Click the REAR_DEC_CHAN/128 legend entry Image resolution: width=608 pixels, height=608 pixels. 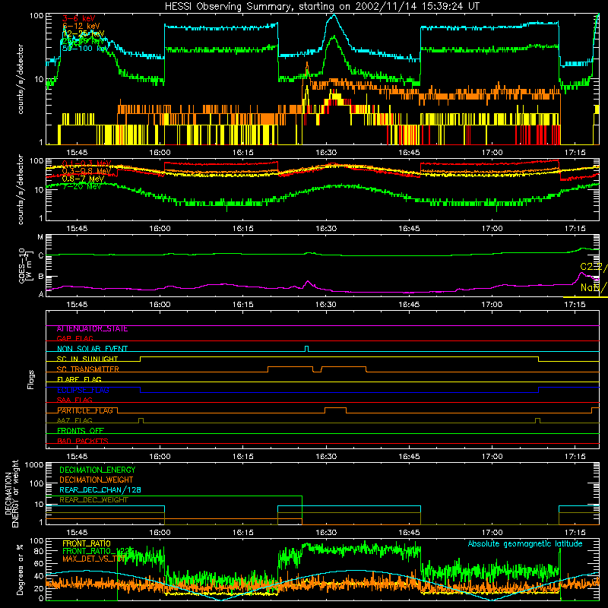click(x=100, y=490)
